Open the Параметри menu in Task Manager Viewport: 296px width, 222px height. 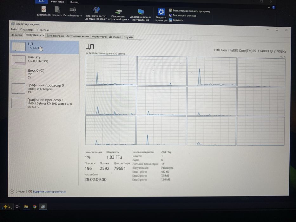[27, 29]
